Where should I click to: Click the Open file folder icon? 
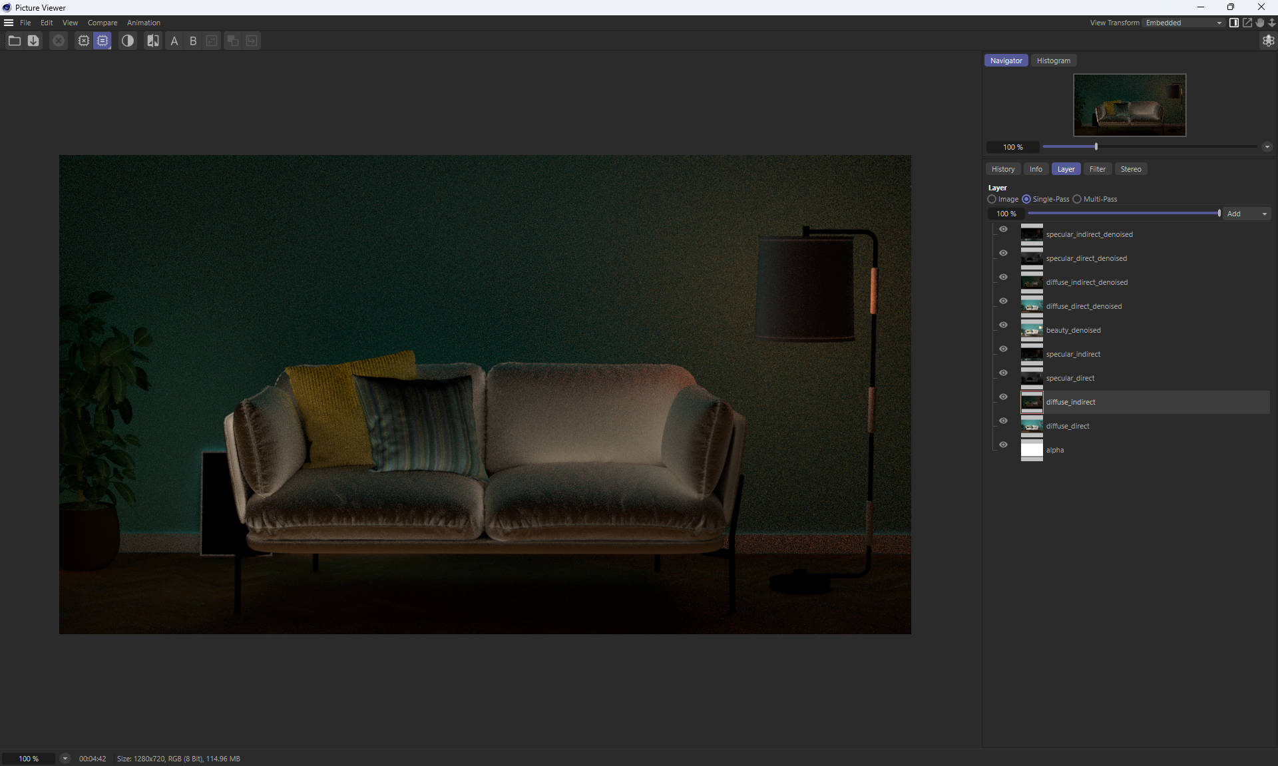click(x=14, y=41)
